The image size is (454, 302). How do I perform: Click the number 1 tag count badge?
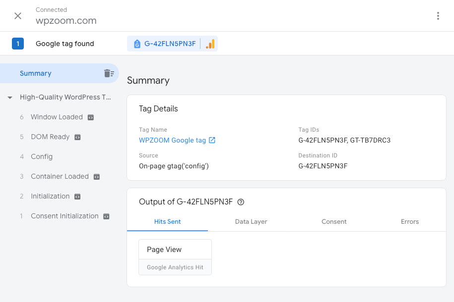click(18, 44)
